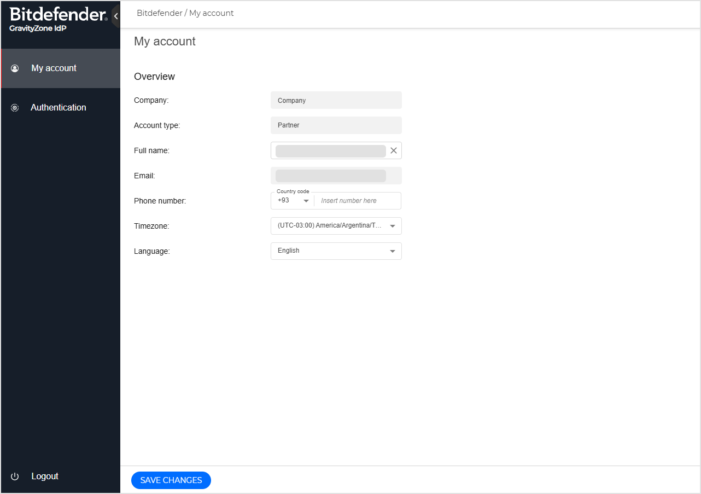The image size is (701, 494).
Task: Click the Email field
Action: (x=336, y=176)
